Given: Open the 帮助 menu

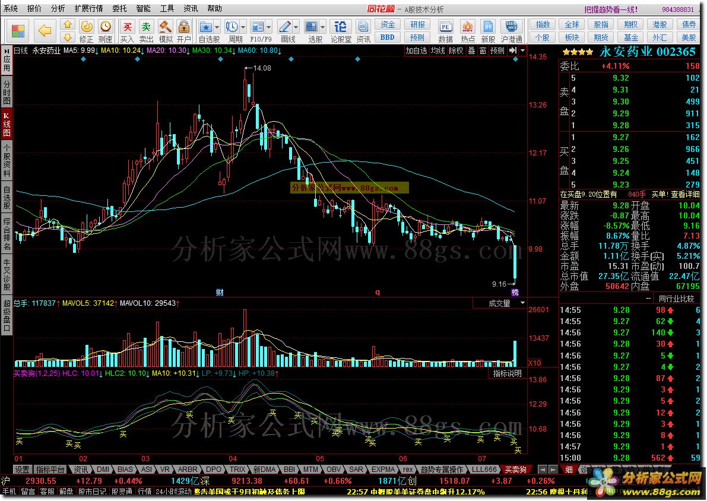Looking at the screenshot, I should click(215, 8).
